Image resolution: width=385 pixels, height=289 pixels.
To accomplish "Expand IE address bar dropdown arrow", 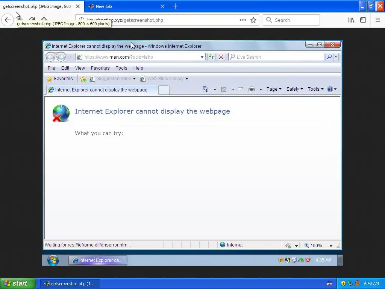I will (202, 57).
